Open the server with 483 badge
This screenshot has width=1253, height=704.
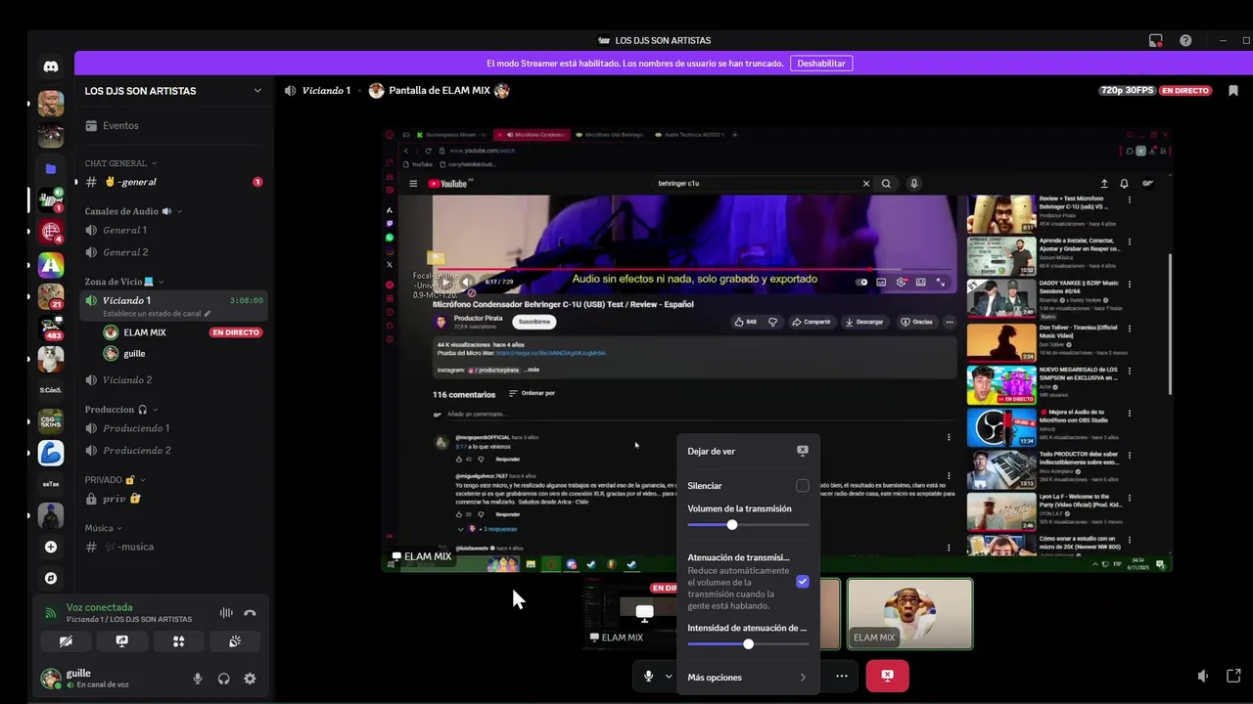pyautogui.click(x=51, y=328)
